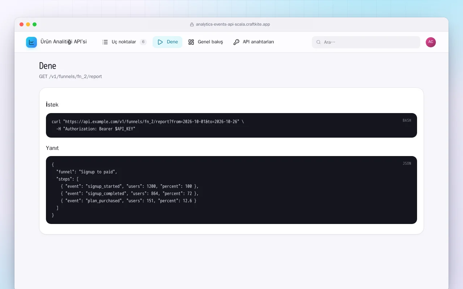Open the API anahtarları tab
Viewport: 463px width, 289px height.
(x=254, y=42)
